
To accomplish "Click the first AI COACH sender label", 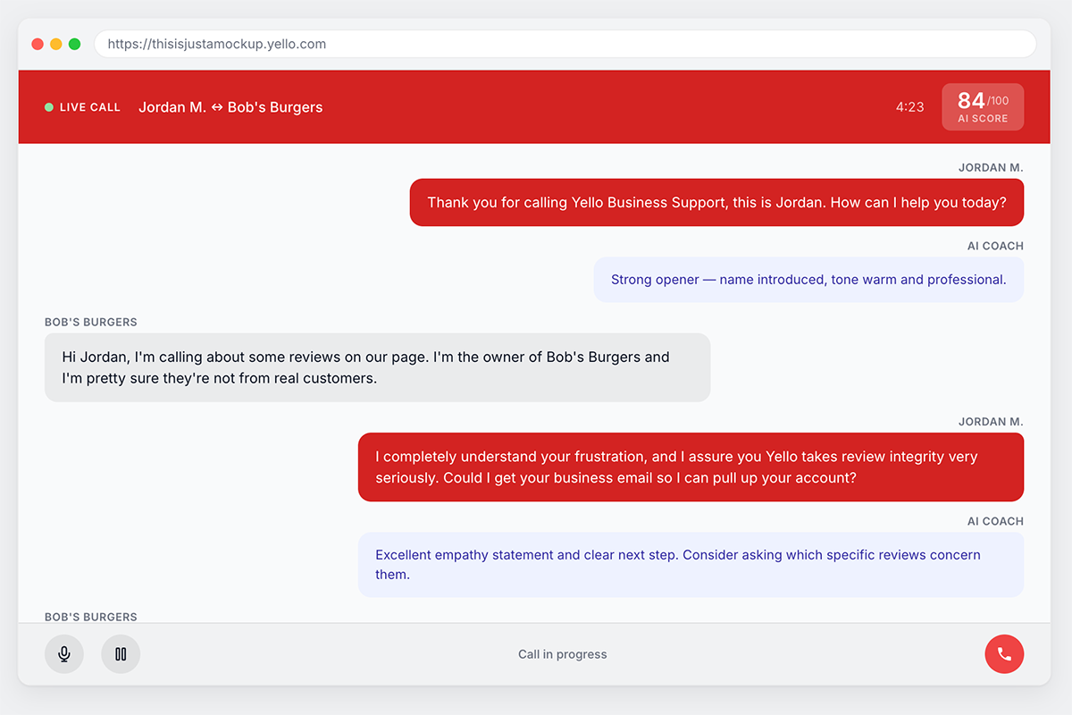I will point(995,246).
